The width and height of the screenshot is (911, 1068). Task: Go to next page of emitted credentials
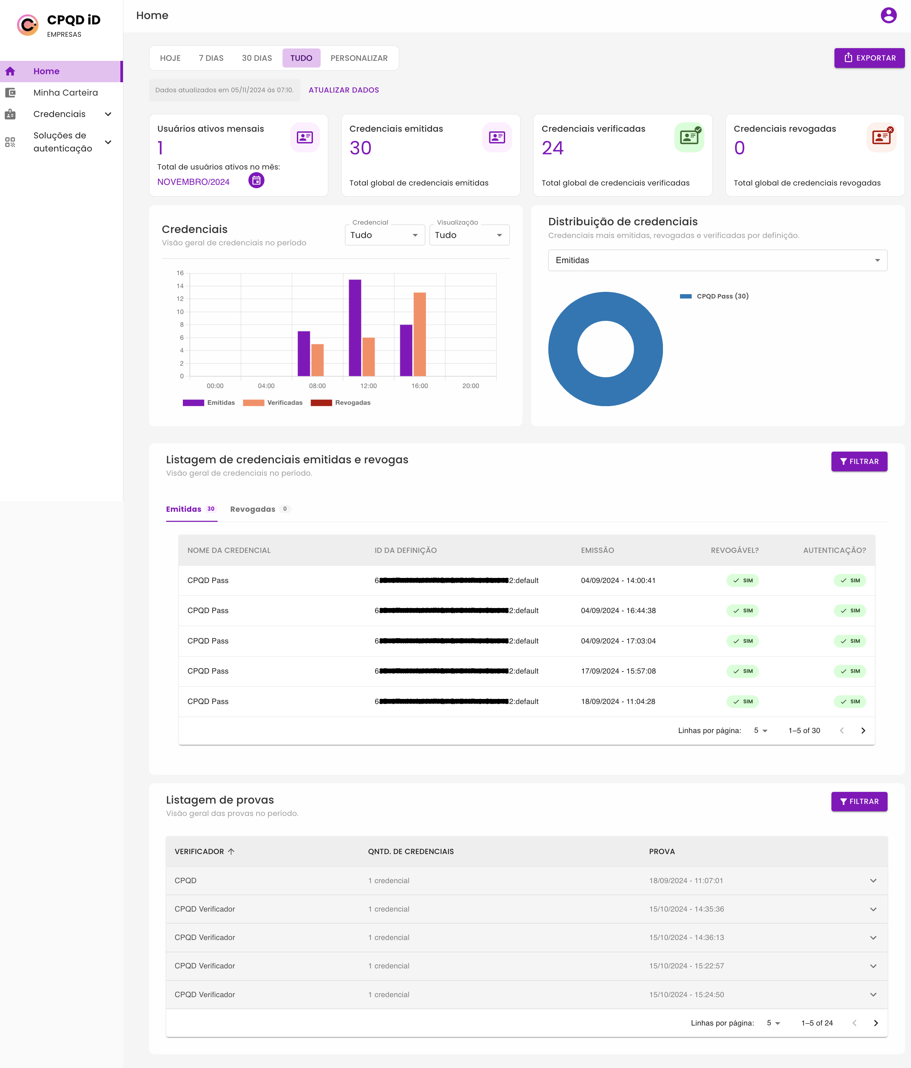pyautogui.click(x=863, y=730)
